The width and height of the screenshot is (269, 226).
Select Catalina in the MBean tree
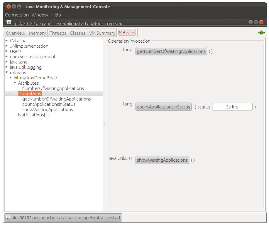tap(18, 41)
